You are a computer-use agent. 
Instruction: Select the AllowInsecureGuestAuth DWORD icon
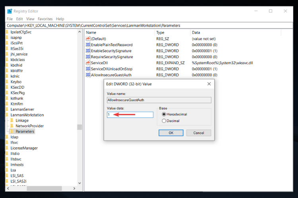pos(88,75)
